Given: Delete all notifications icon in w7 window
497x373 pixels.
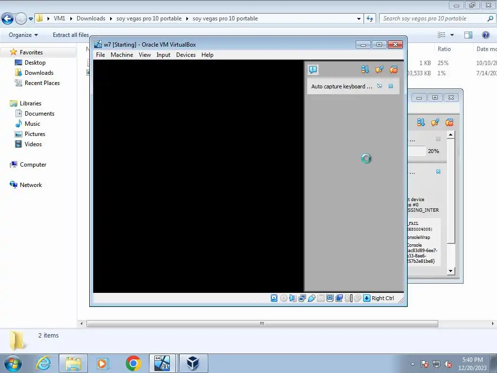Looking at the screenshot, I should [394, 69].
